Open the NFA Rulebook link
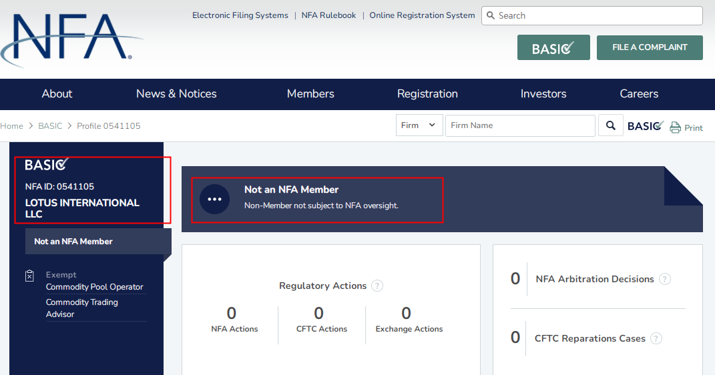The width and height of the screenshot is (715, 375). click(x=328, y=15)
